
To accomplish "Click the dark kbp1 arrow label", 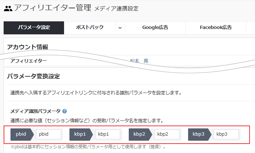I will click(x=81, y=134).
